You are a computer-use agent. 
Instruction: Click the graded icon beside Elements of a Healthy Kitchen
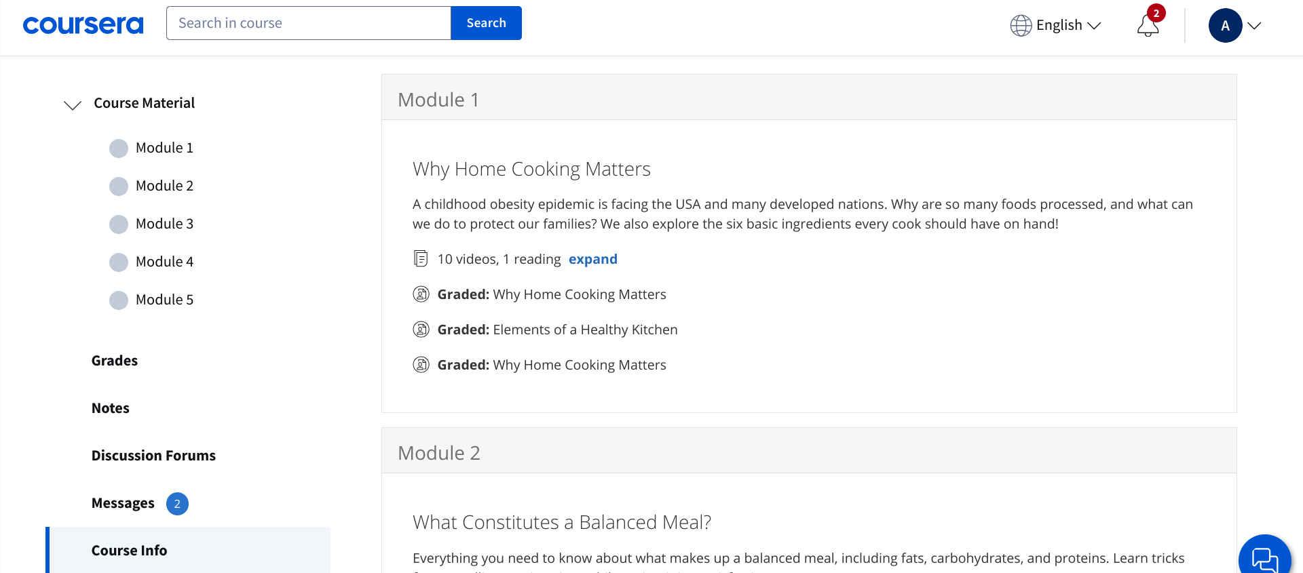click(421, 330)
